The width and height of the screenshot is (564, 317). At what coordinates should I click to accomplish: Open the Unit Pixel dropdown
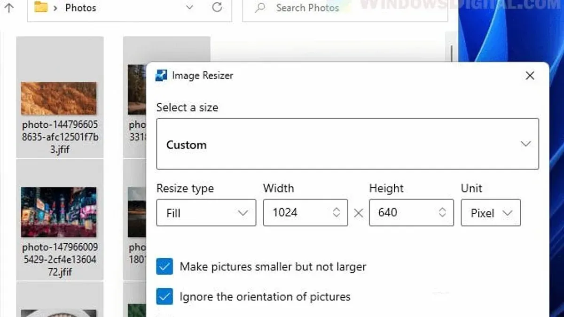click(x=491, y=213)
